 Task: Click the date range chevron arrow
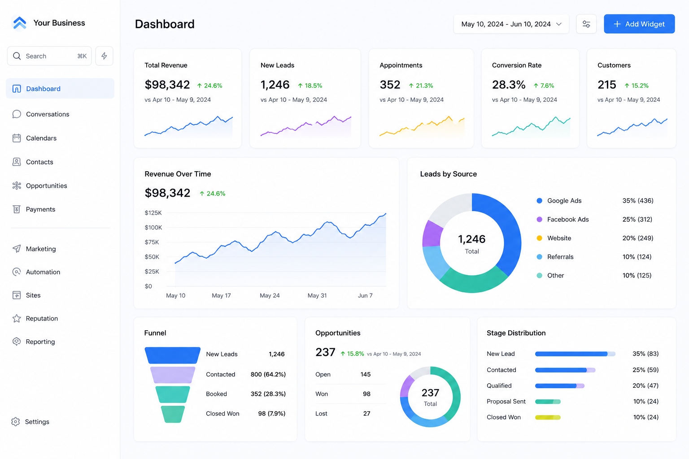click(559, 24)
